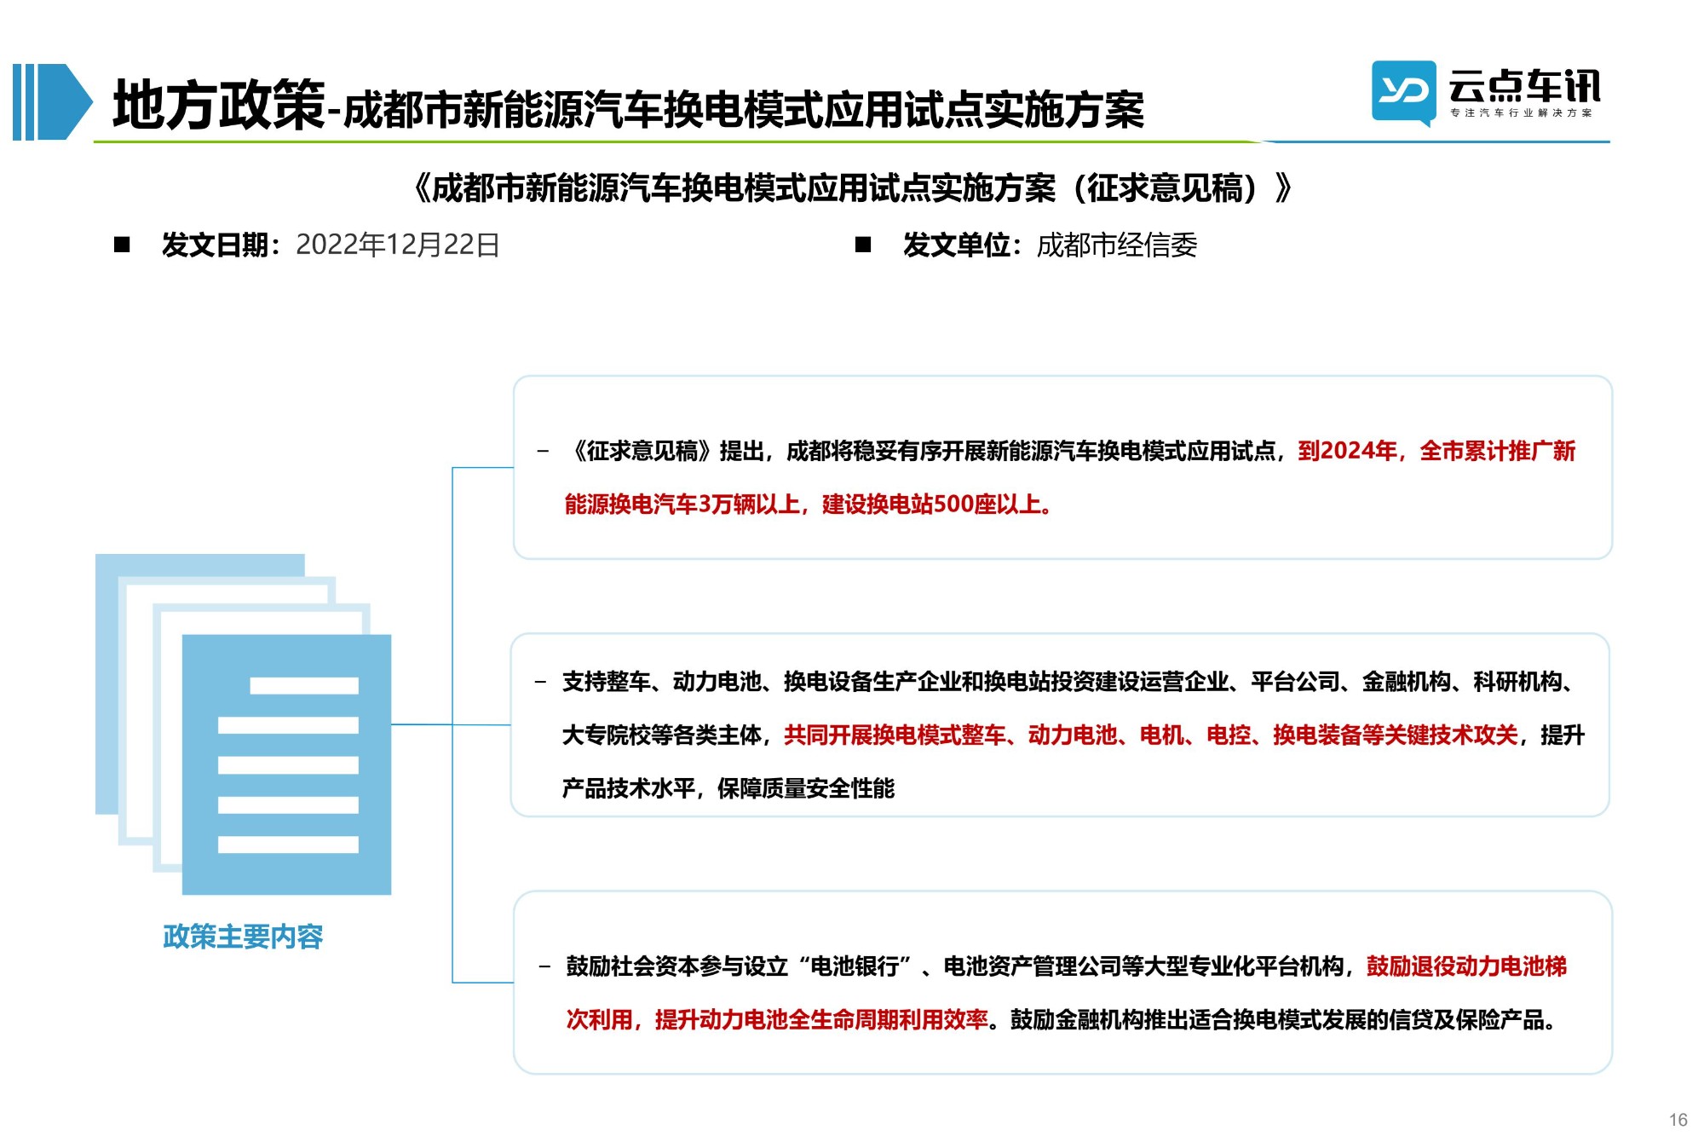Click the subtitle 成都市新能源汽车换电模式应用试点实施方案 in the header
1704x1136 pixels.
pos(744,110)
